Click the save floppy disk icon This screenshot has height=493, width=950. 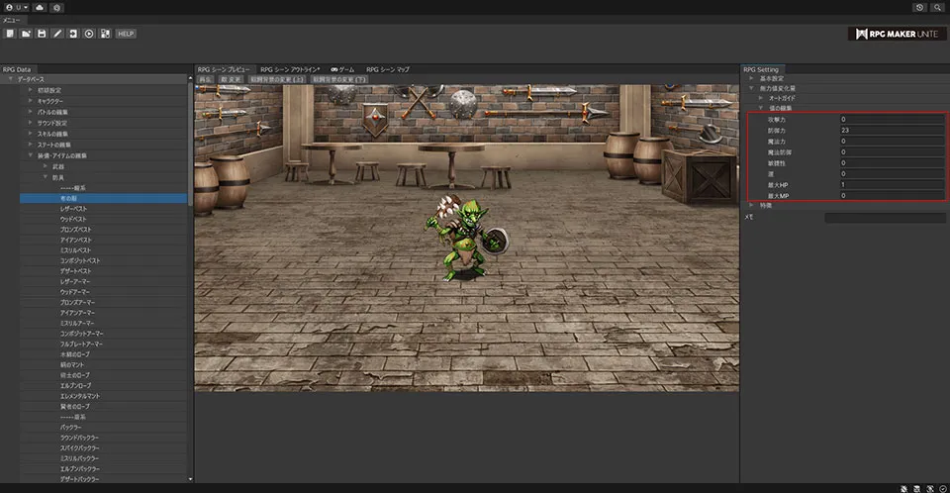coord(42,34)
